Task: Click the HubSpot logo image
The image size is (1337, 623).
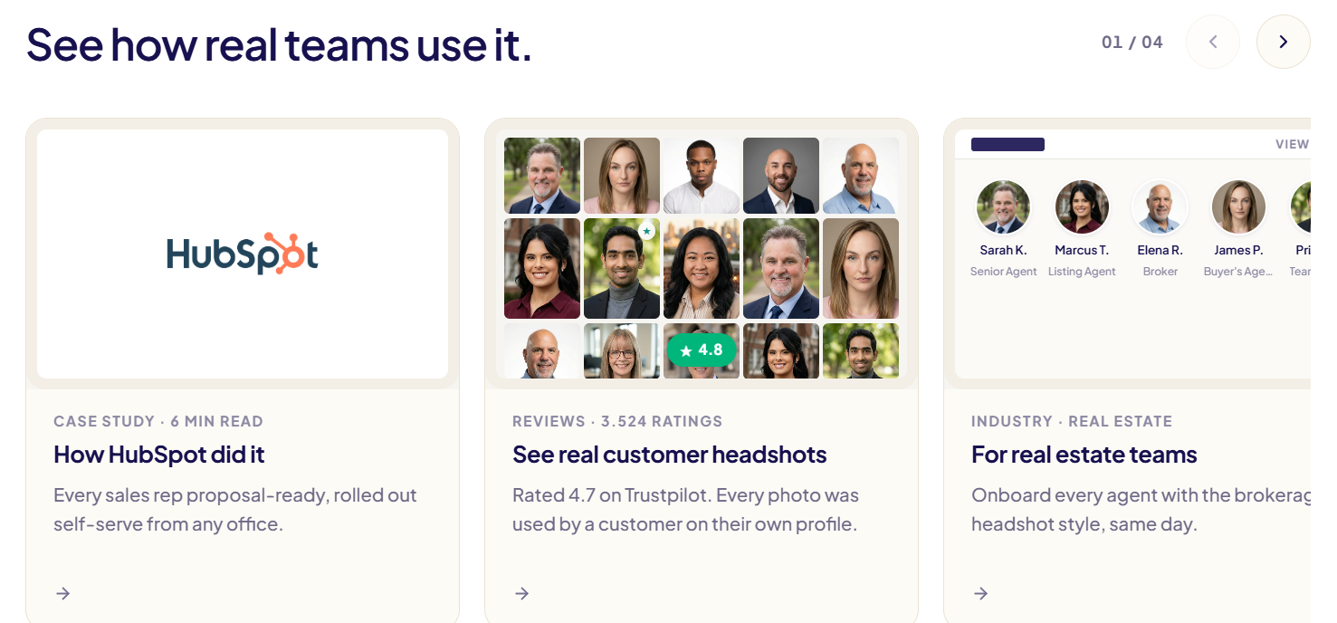Action: pyautogui.click(x=243, y=254)
